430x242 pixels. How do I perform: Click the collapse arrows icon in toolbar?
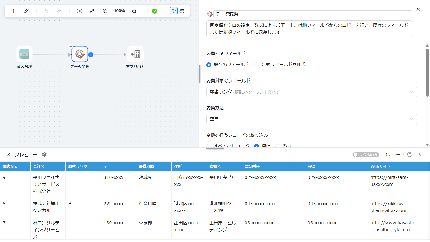(92, 11)
